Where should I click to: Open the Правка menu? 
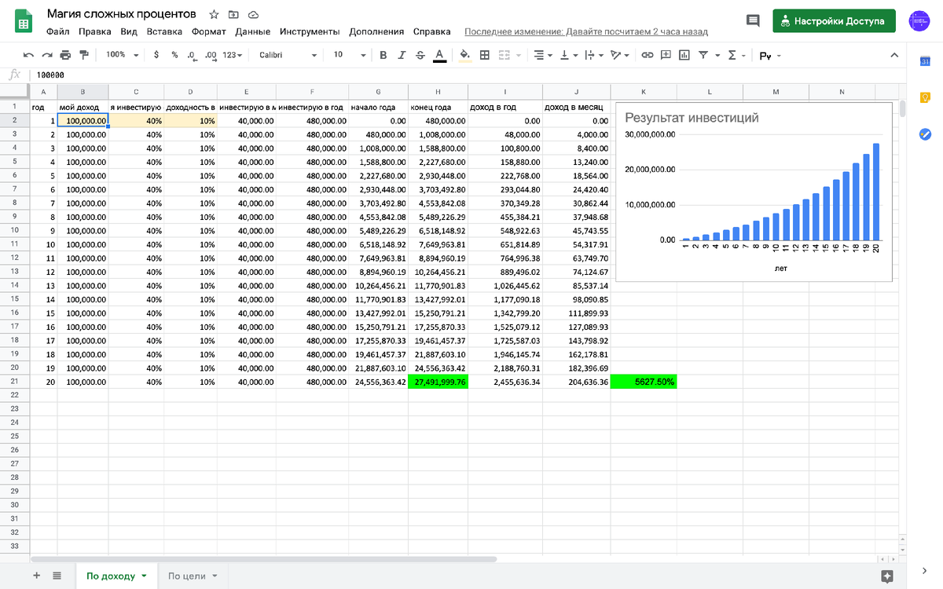coord(95,31)
